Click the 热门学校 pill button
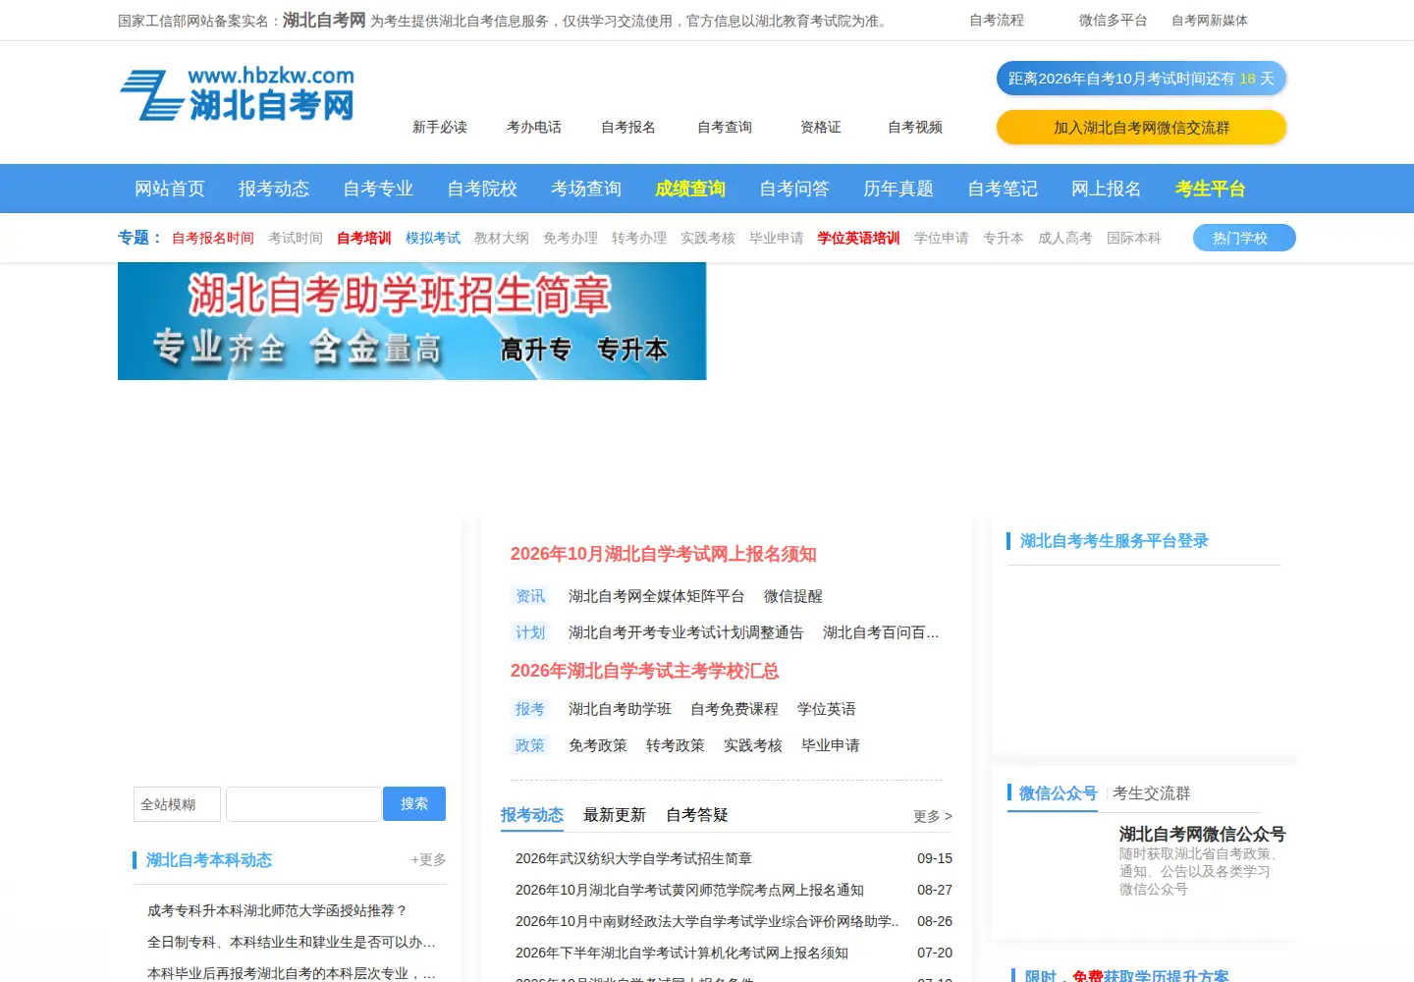Image resolution: width=1414 pixels, height=982 pixels. (x=1244, y=238)
